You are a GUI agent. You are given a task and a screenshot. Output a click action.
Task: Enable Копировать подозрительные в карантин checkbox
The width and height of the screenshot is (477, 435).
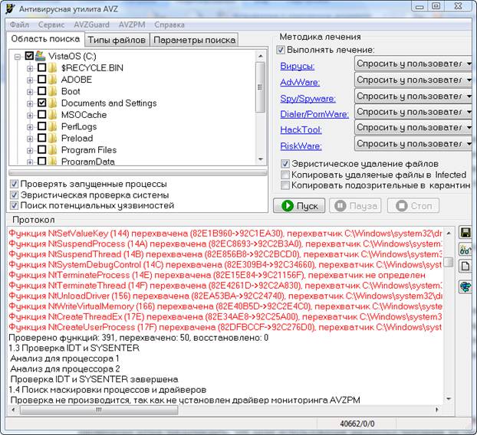pos(285,185)
